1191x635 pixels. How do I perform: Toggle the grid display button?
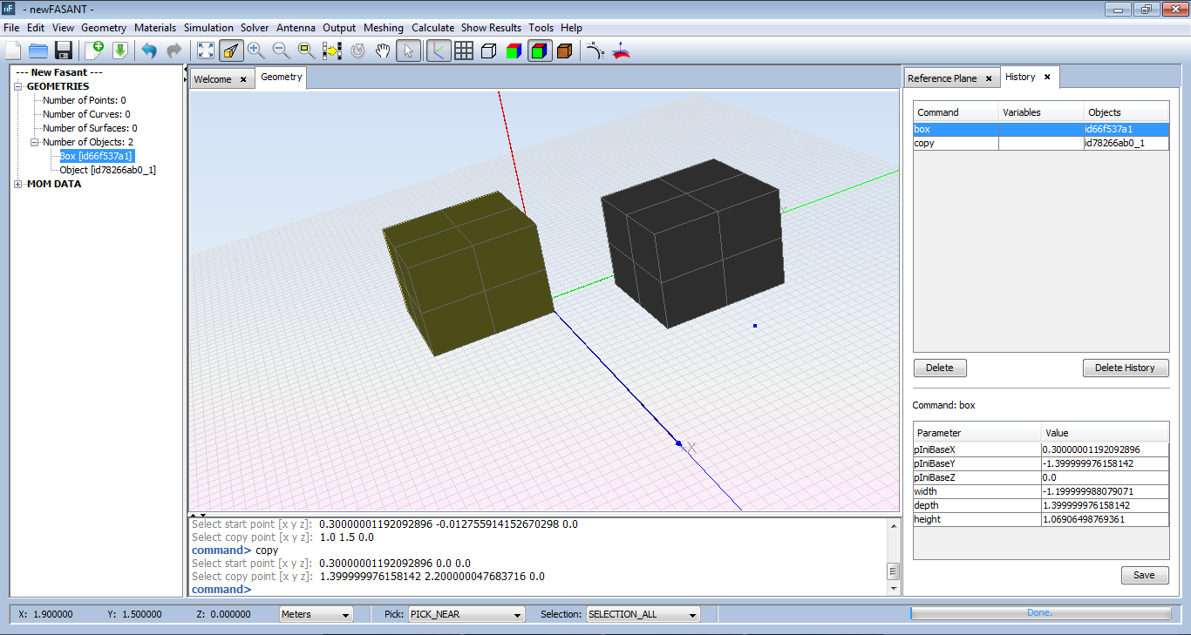(464, 51)
